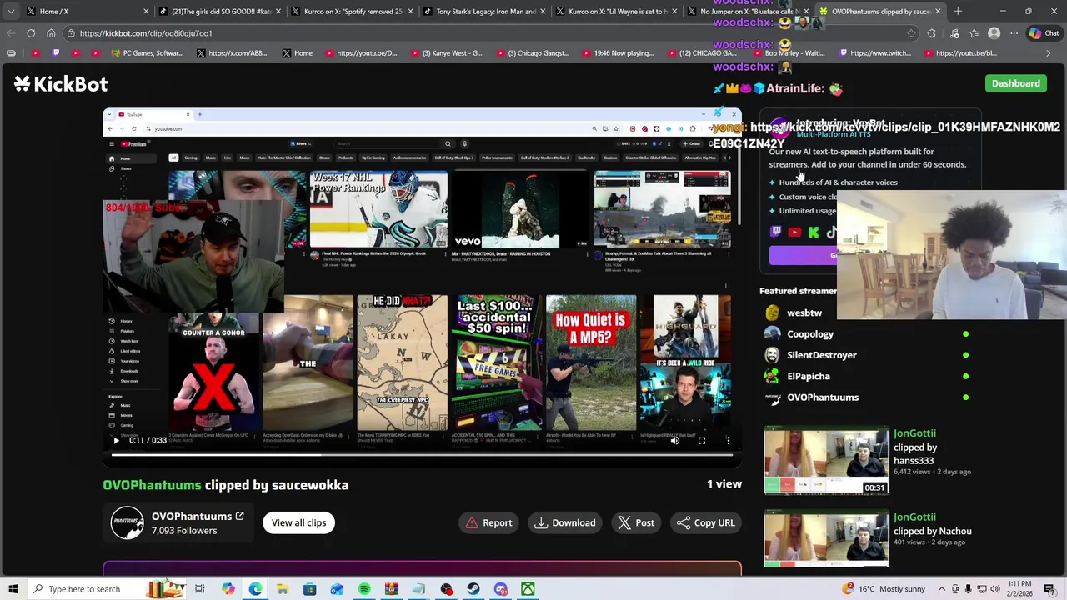Image resolution: width=1067 pixels, height=600 pixels.
Task: View all clips
Action: (298, 522)
